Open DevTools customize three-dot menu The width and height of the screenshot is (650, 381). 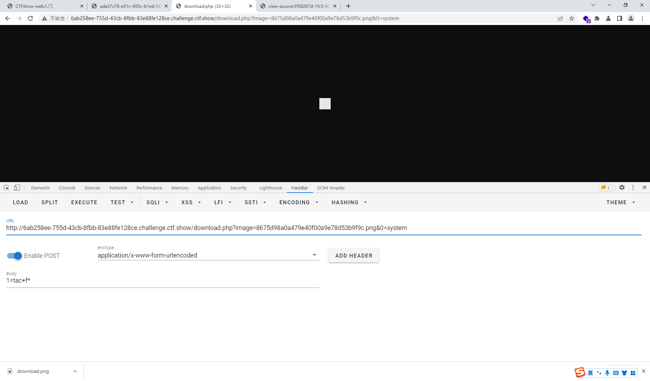633,188
